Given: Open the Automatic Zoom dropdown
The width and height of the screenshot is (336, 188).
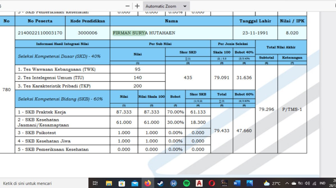Looking at the screenshot, I should pos(166,6).
